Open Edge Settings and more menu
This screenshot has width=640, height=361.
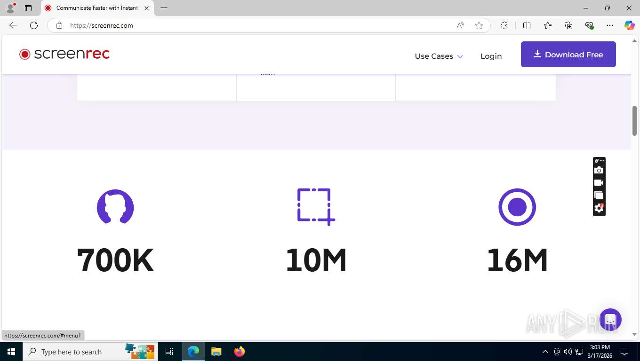point(610,25)
